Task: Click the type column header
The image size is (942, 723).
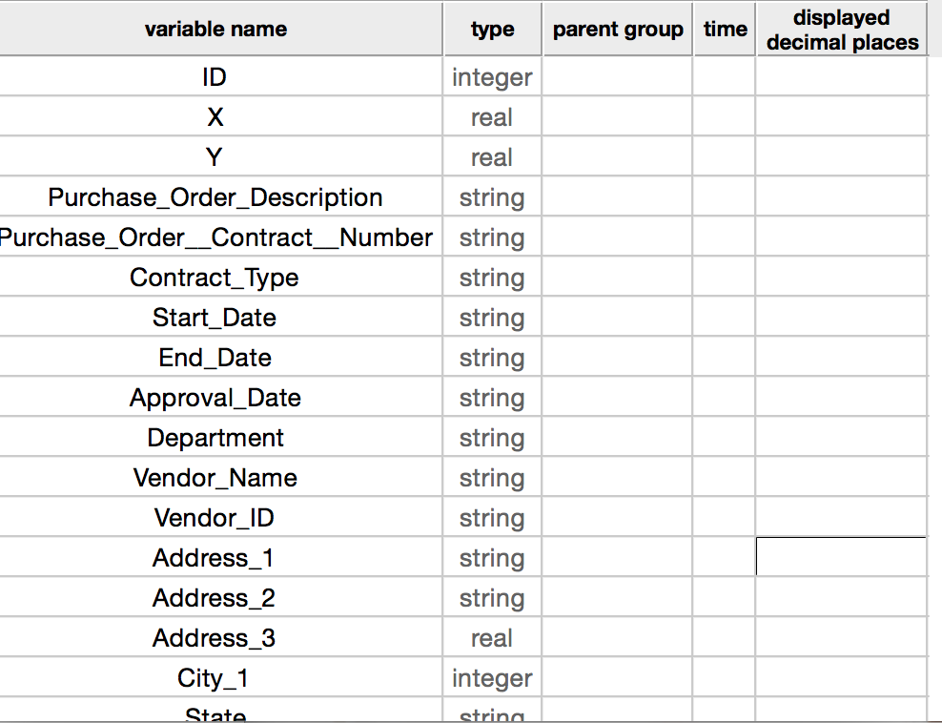Action: coord(492,29)
